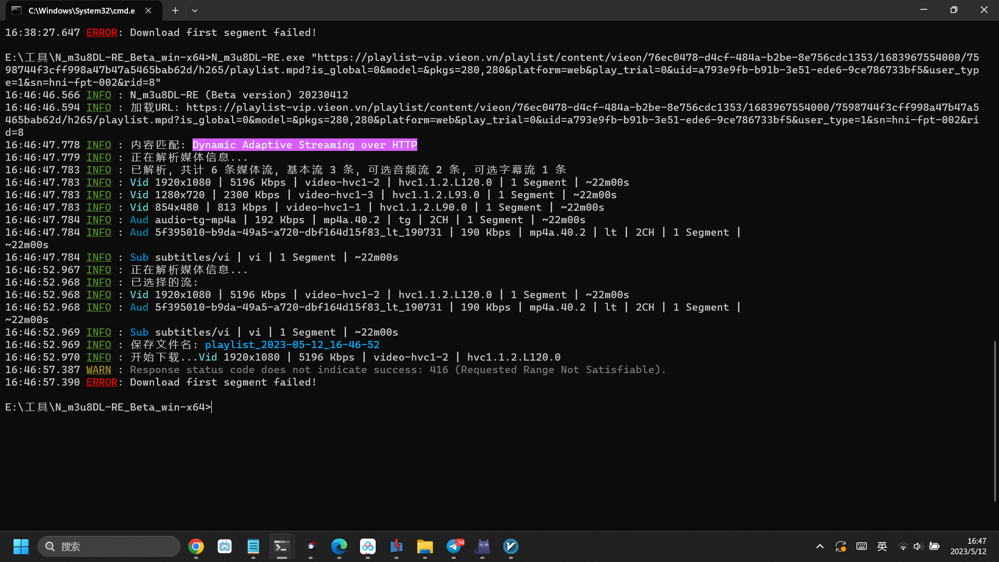
Task: Click the terminal tab cmd icon
Action: [x=17, y=10]
